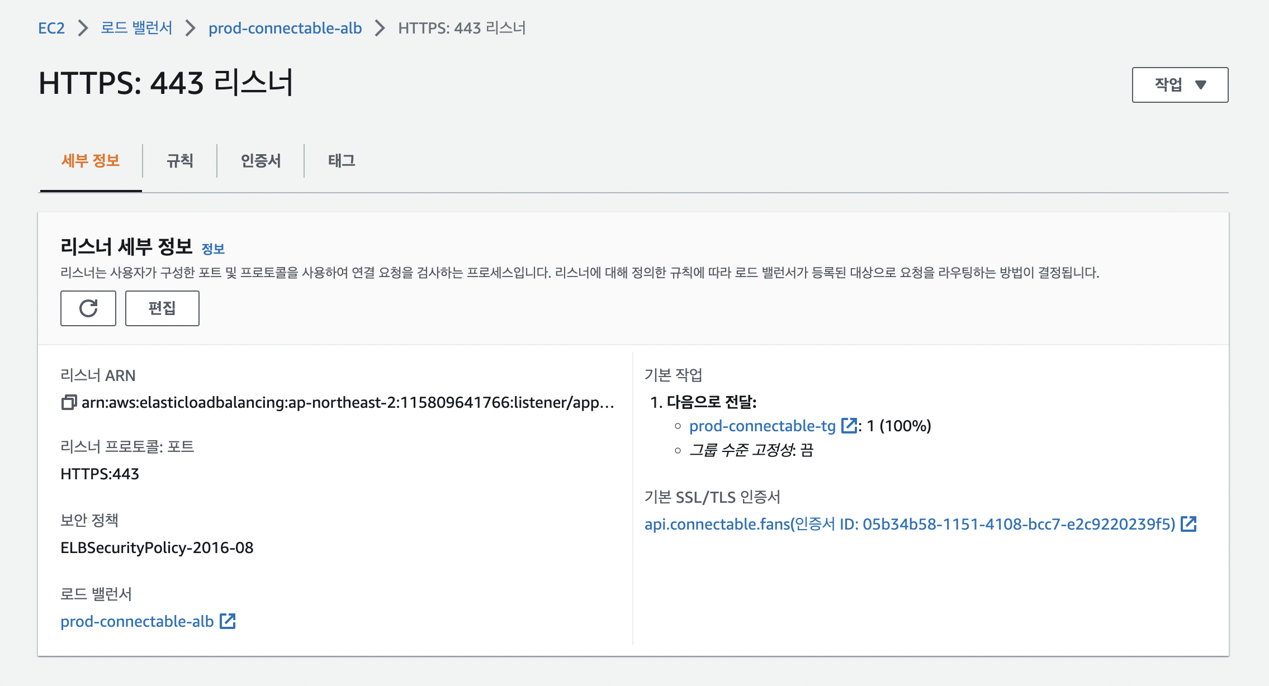The width and height of the screenshot is (1269, 686).
Task: Go to 로드 밸런서 breadcrumb link
Action: pyautogui.click(x=136, y=28)
